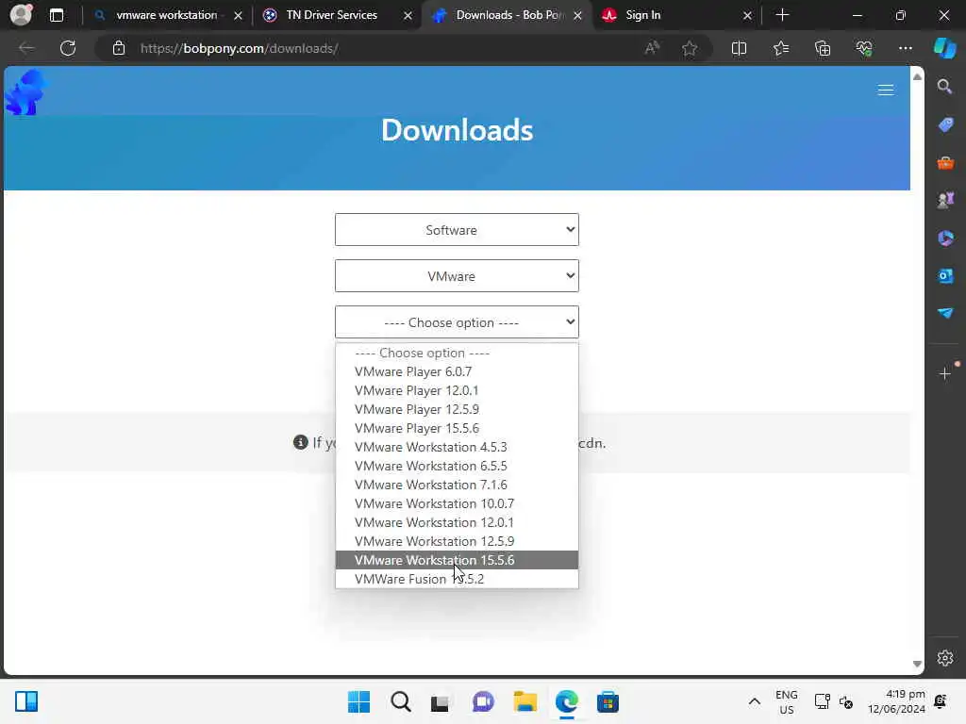Activate Read aloud icon in address bar
966x724 pixels.
(x=652, y=48)
